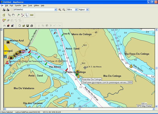Open the 500 m zoom scale dropdown

click(76, 10)
